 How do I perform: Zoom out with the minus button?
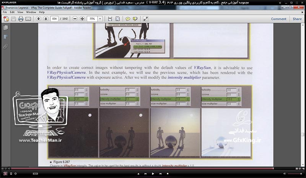75,19
